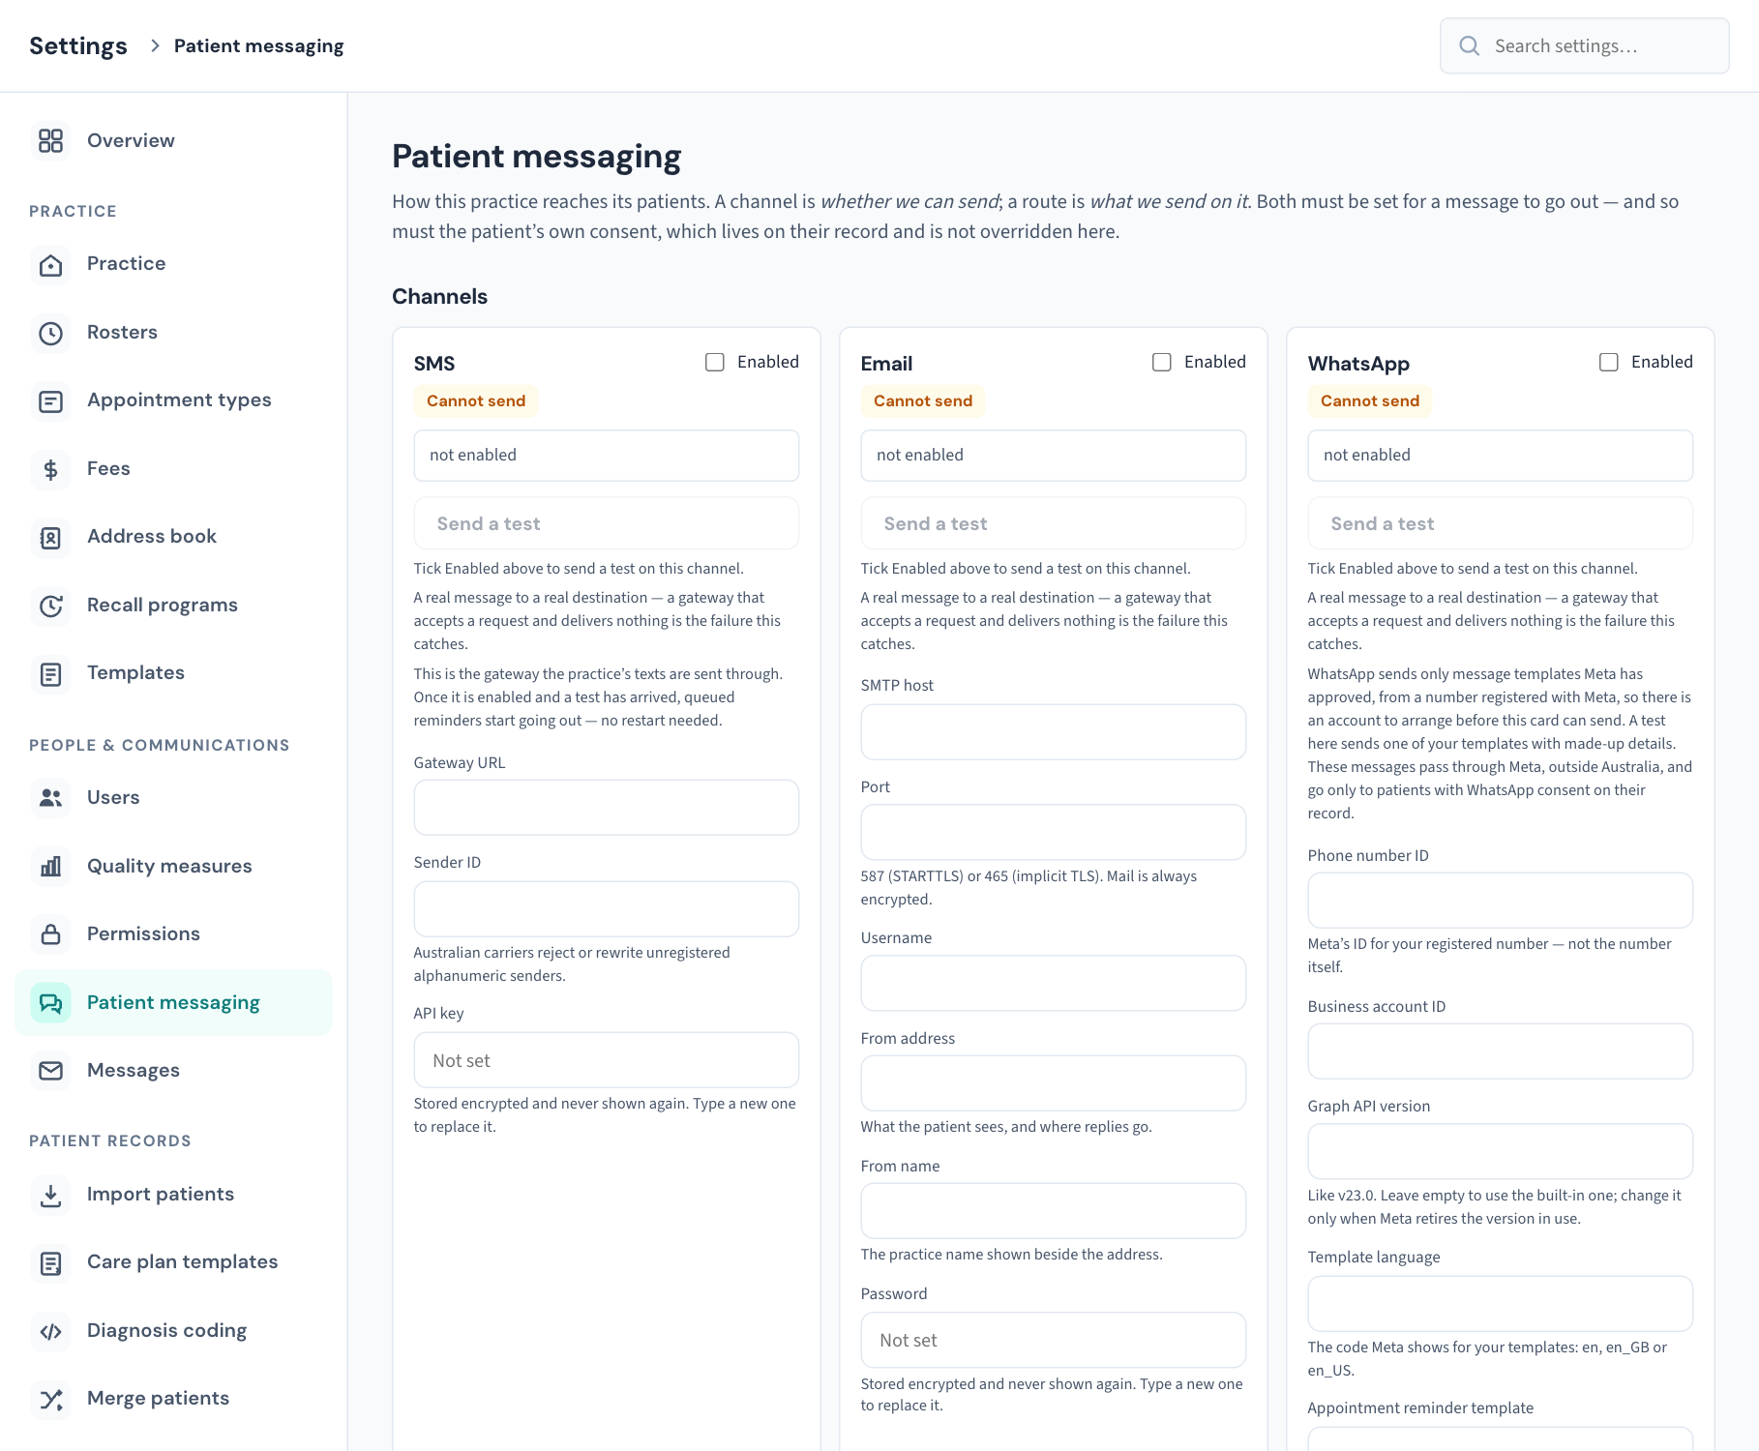Click Send a test under SMS
This screenshot has height=1451, width=1759.
tap(607, 523)
